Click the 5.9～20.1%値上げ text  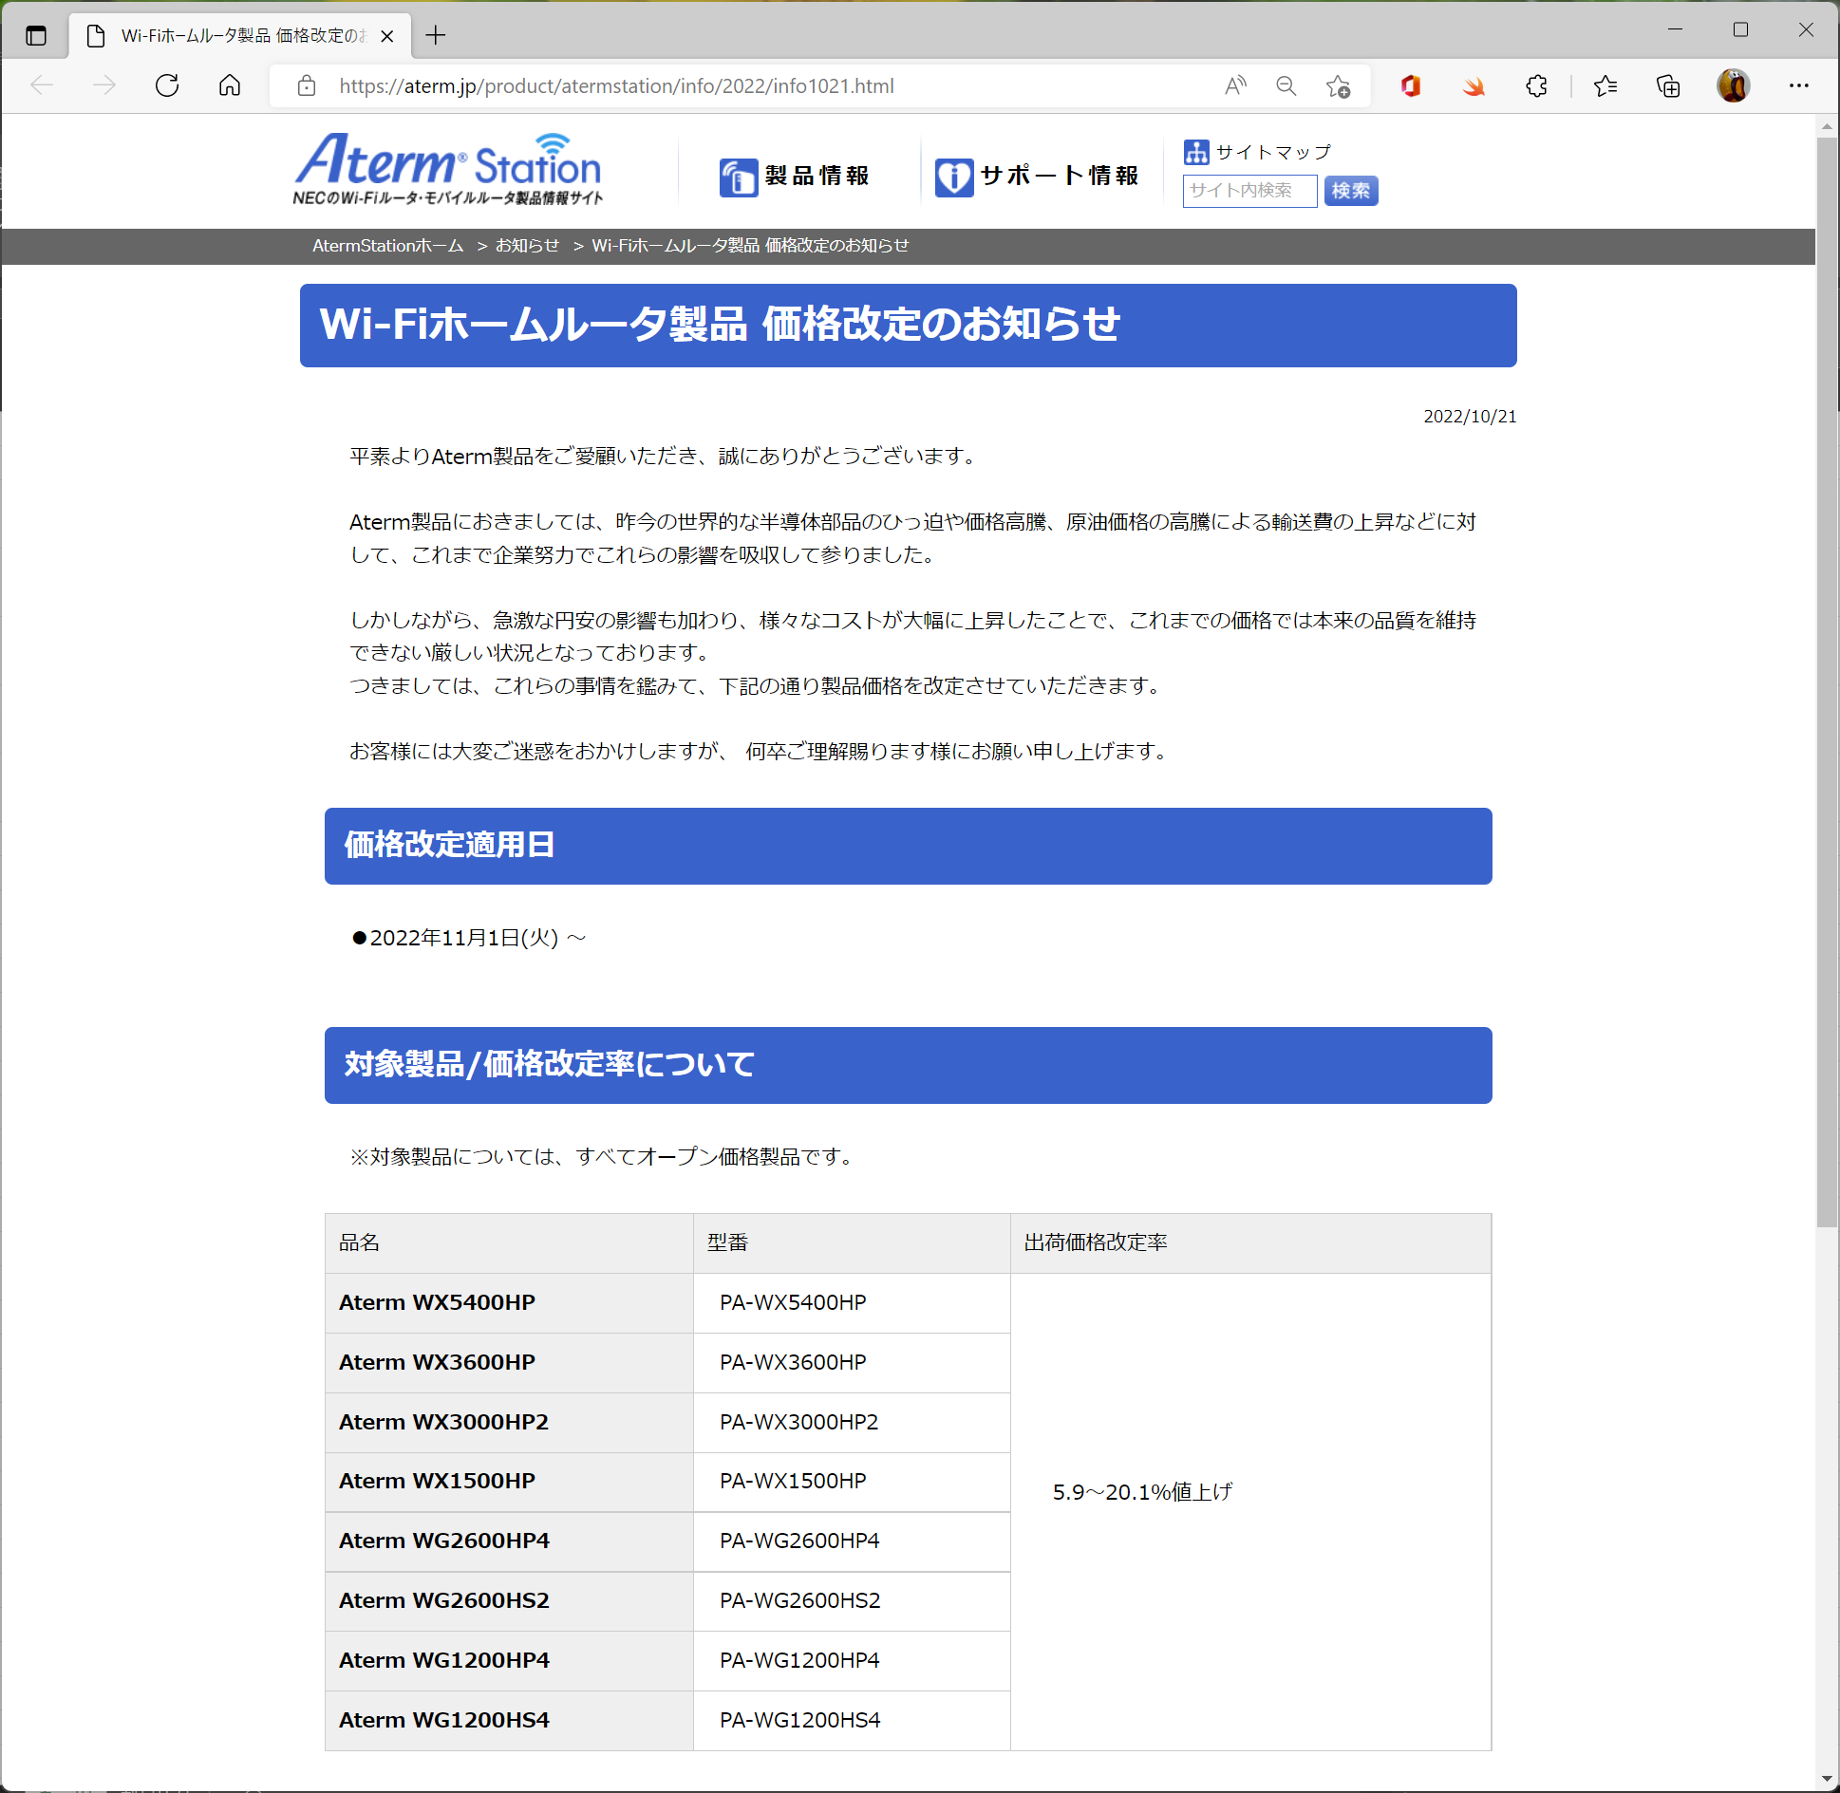[1142, 1492]
